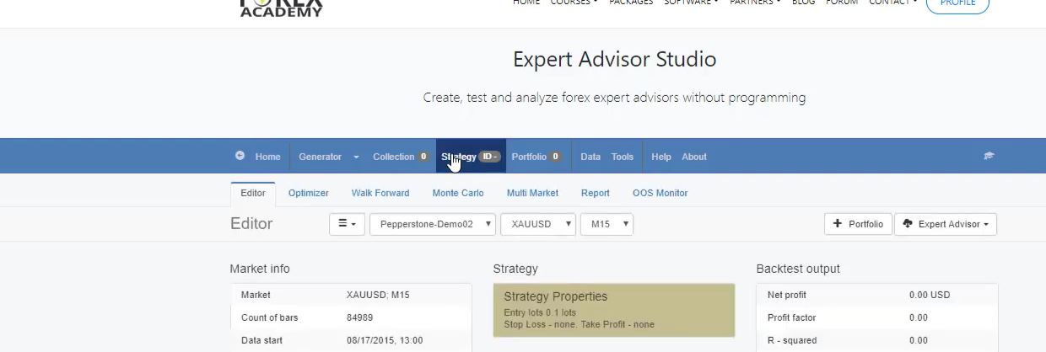Click the Strategy ID badge
Screen dimensions: 1046x352
pyautogui.click(x=489, y=157)
